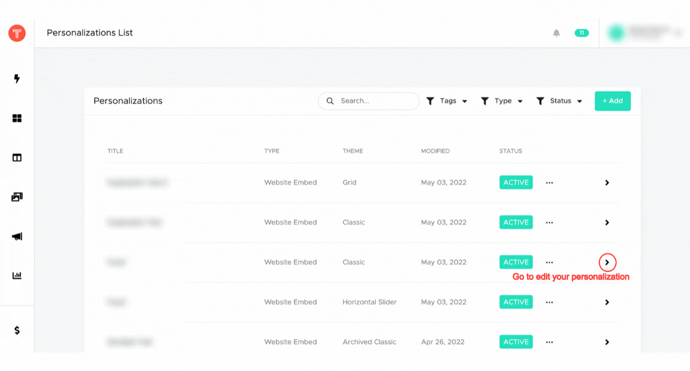
Task: Click the Personalizations panel heading
Action: coord(128,101)
